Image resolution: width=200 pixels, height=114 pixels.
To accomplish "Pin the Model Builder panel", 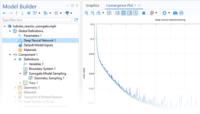I will click(x=77, y=6).
